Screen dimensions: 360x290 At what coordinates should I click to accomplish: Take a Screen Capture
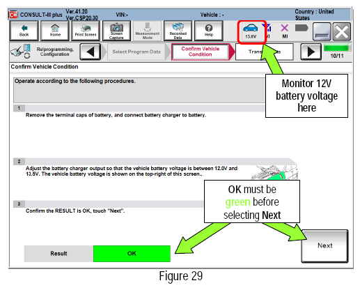tap(116, 31)
